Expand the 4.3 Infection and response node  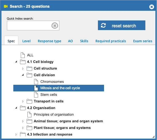click(x=16, y=135)
